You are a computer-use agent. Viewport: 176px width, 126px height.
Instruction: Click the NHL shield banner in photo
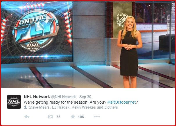point(122,20)
